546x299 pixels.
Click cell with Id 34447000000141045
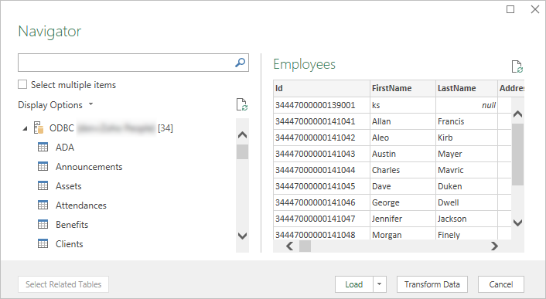(x=322, y=186)
